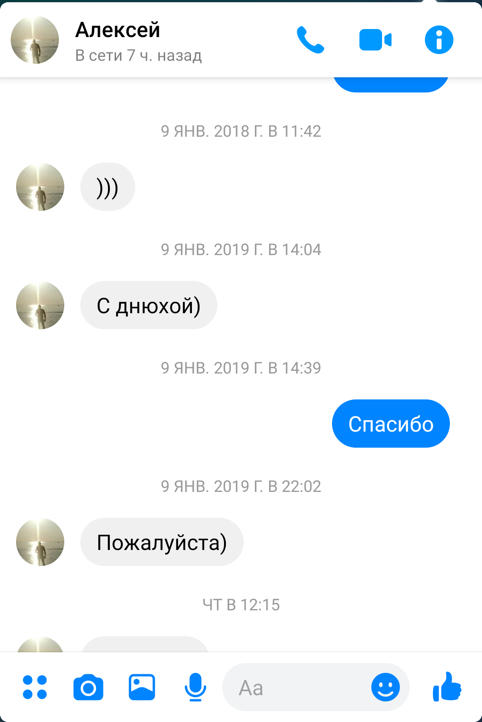
Task: Send a thumbs-up like
Action: click(x=447, y=687)
